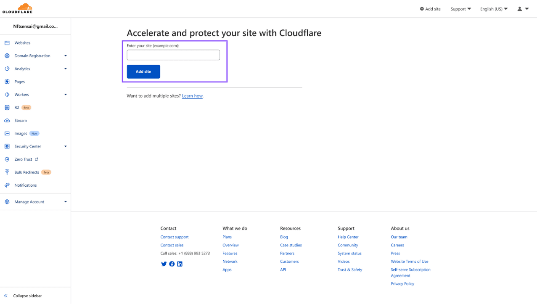
Task: Click Collapse sidebar label
Action: click(27, 296)
